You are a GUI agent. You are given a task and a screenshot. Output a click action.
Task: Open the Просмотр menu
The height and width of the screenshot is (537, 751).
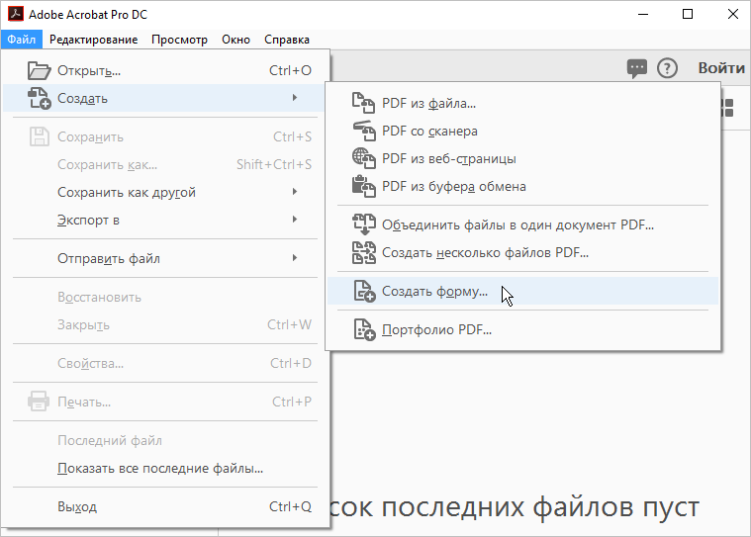click(180, 40)
